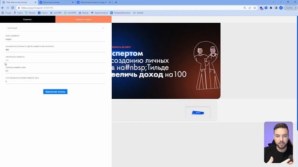The height and width of the screenshot is (167, 298).
Task: Click the hero banner with the two illustrated figures
Action: coord(166,61)
